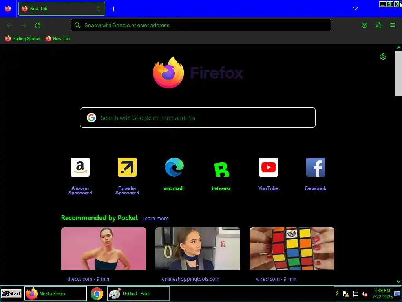Open the clock showing 3:49 PM
402x302 pixels.
click(382, 293)
